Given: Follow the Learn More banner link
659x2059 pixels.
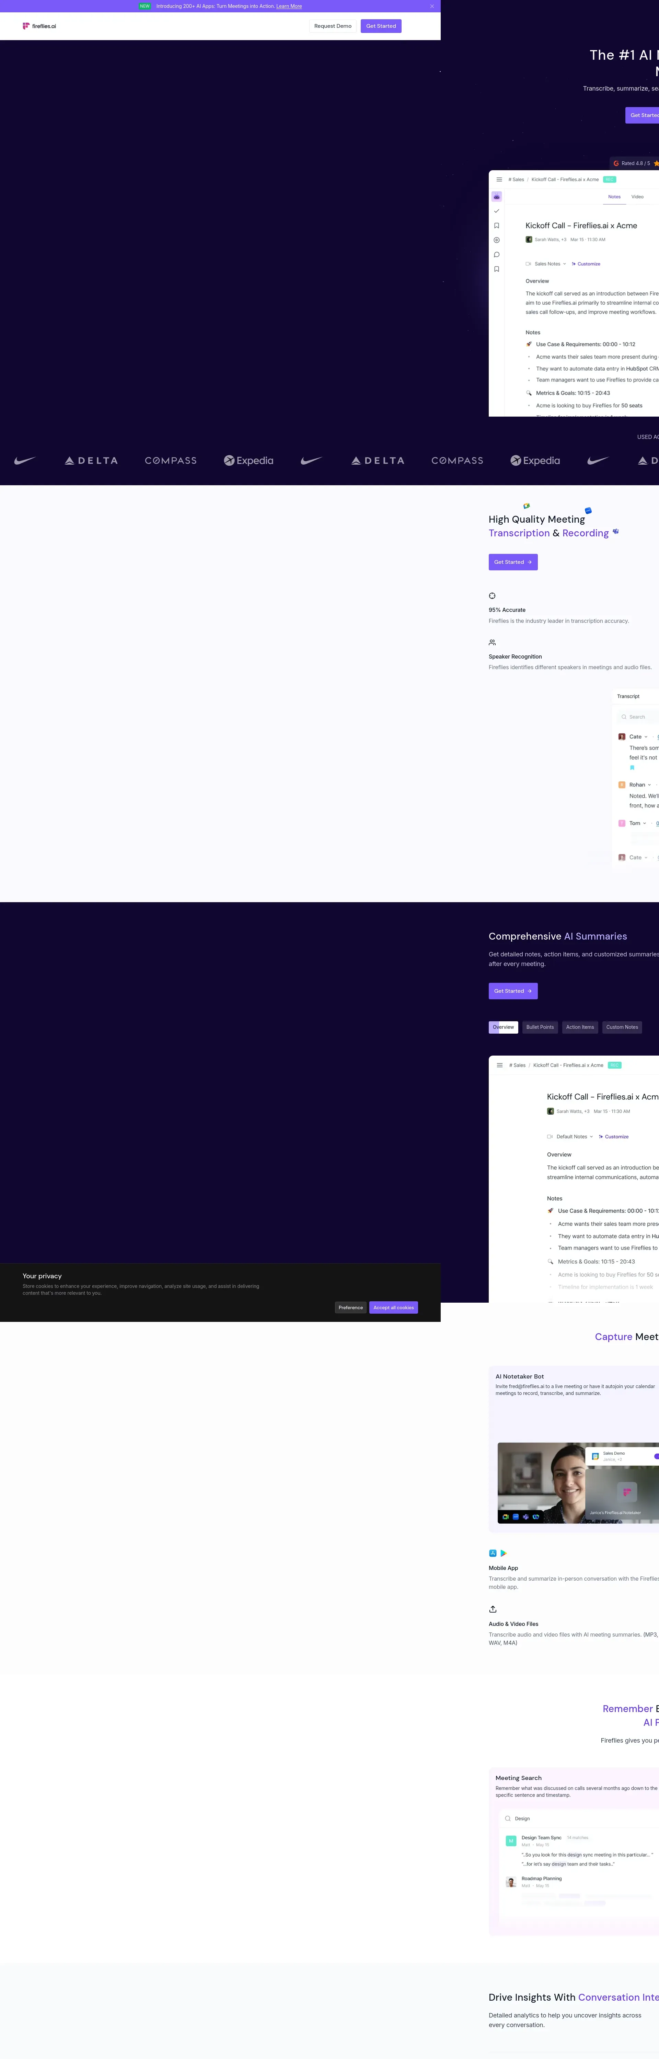Looking at the screenshot, I should [x=289, y=7].
